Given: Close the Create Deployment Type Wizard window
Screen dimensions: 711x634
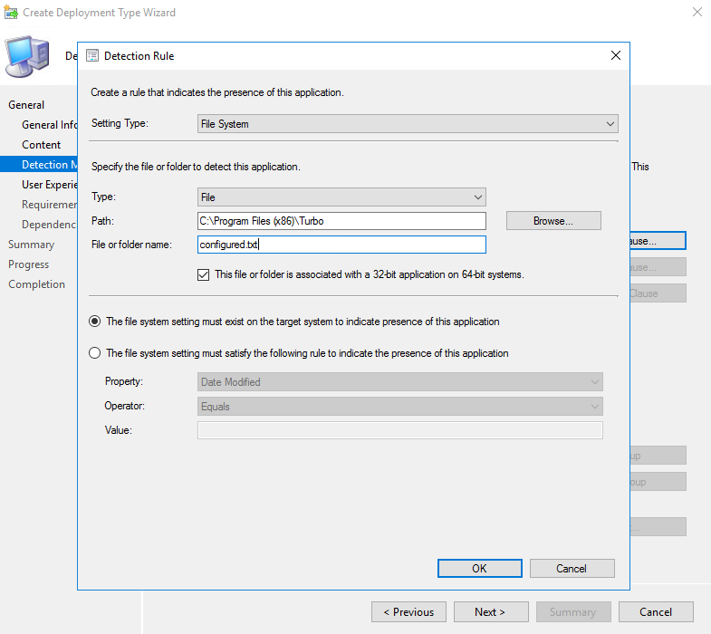Looking at the screenshot, I should point(697,13).
